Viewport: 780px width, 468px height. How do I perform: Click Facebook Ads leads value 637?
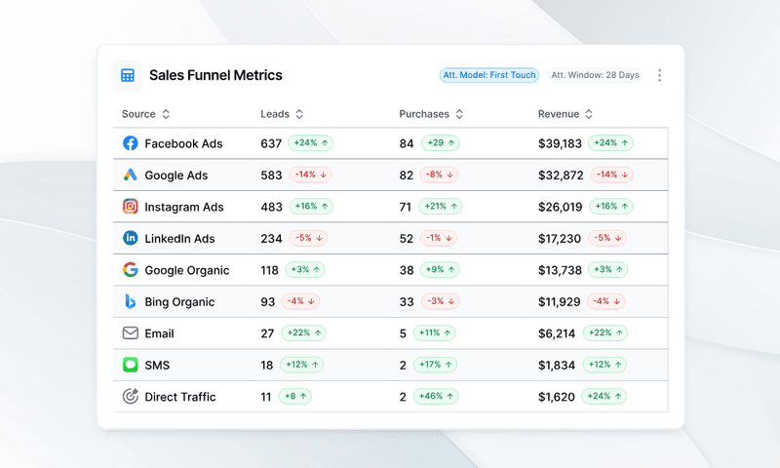[x=271, y=143]
